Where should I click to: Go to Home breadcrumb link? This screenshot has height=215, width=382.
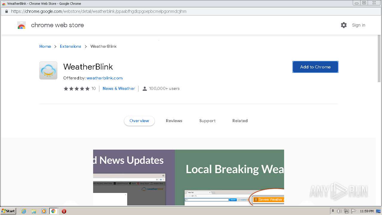45,46
